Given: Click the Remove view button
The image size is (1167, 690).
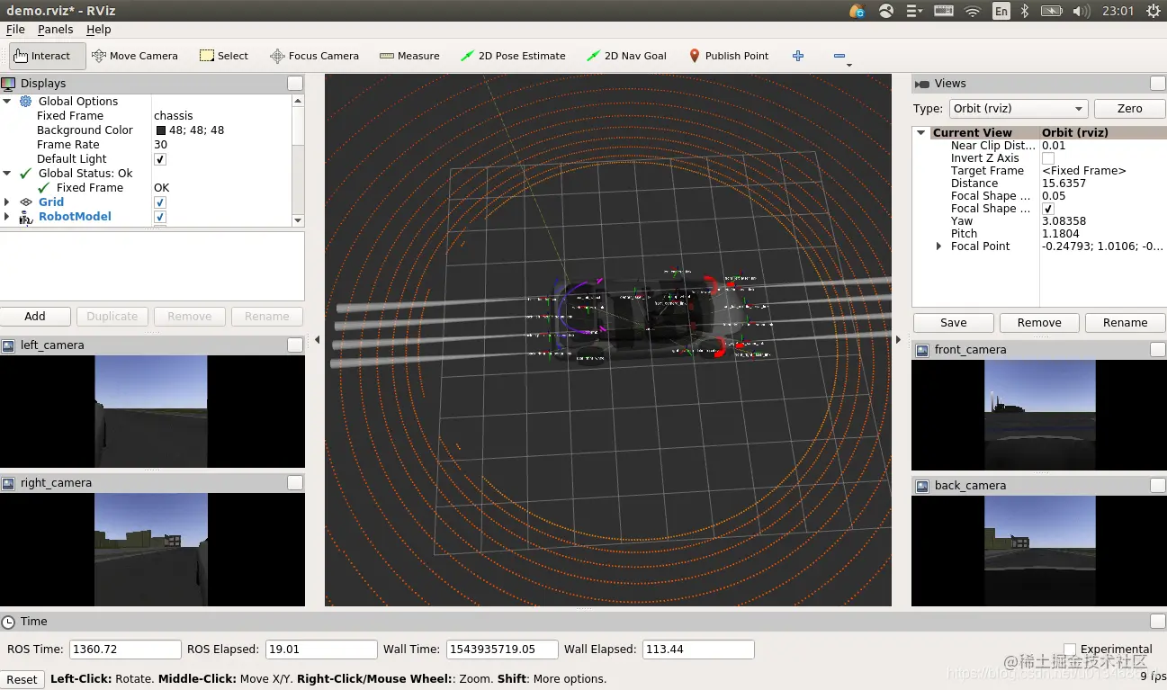Looking at the screenshot, I should click(1039, 323).
